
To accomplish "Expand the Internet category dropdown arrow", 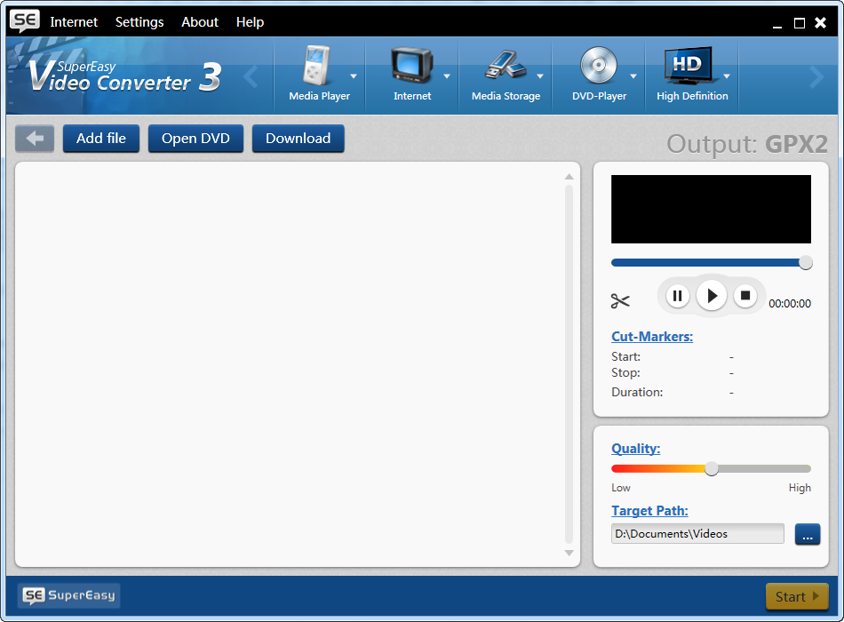I will tap(447, 76).
